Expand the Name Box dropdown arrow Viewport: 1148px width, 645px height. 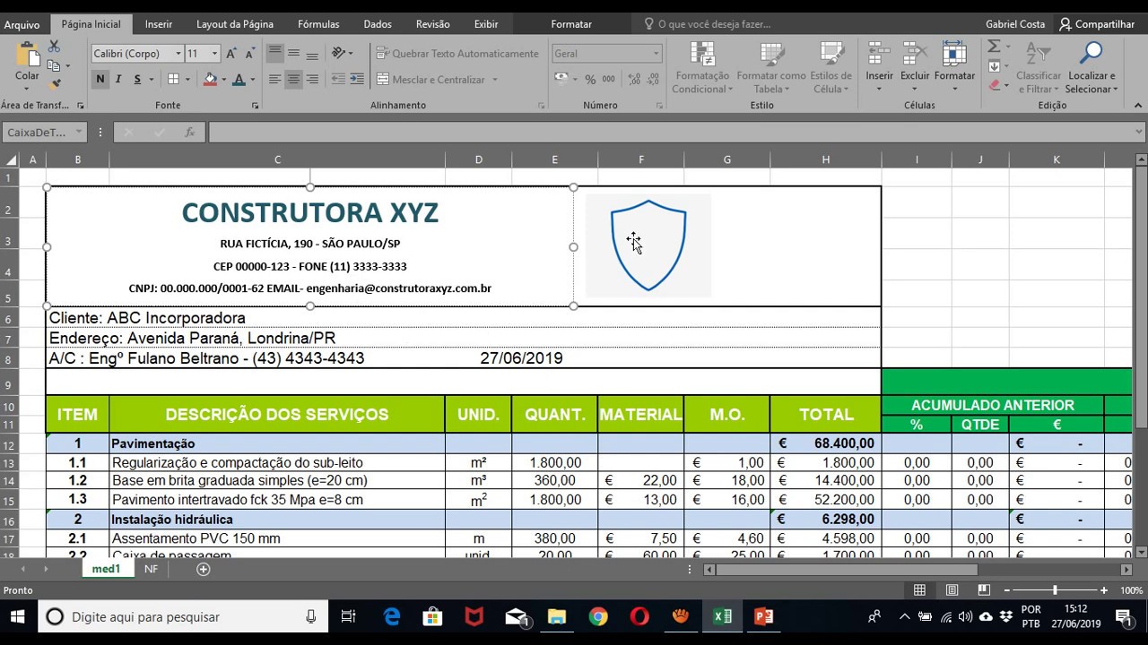point(79,133)
